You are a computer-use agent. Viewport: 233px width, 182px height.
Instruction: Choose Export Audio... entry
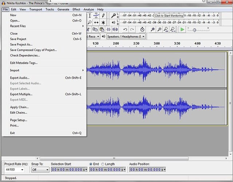point(44,78)
